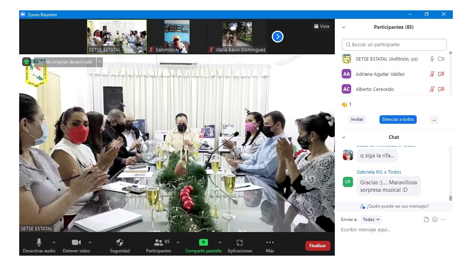Open the chat emoji picker
Screen dimensions: 472x266
tap(435, 219)
